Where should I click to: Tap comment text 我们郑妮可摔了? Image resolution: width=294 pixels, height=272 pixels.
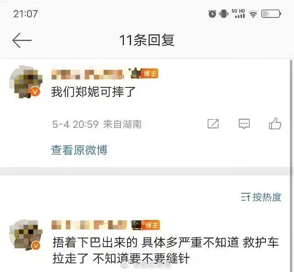point(93,92)
